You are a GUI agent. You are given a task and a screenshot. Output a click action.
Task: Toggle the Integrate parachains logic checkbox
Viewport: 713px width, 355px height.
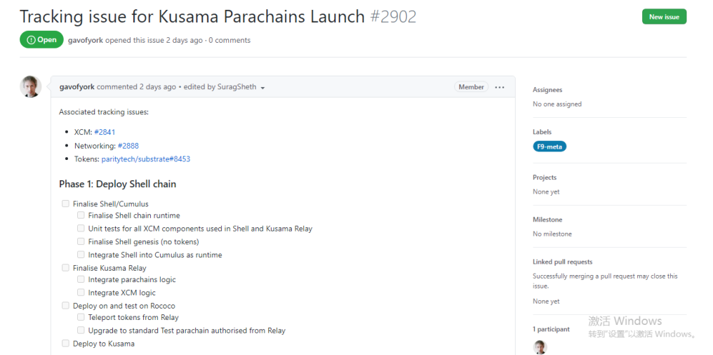coord(81,280)
